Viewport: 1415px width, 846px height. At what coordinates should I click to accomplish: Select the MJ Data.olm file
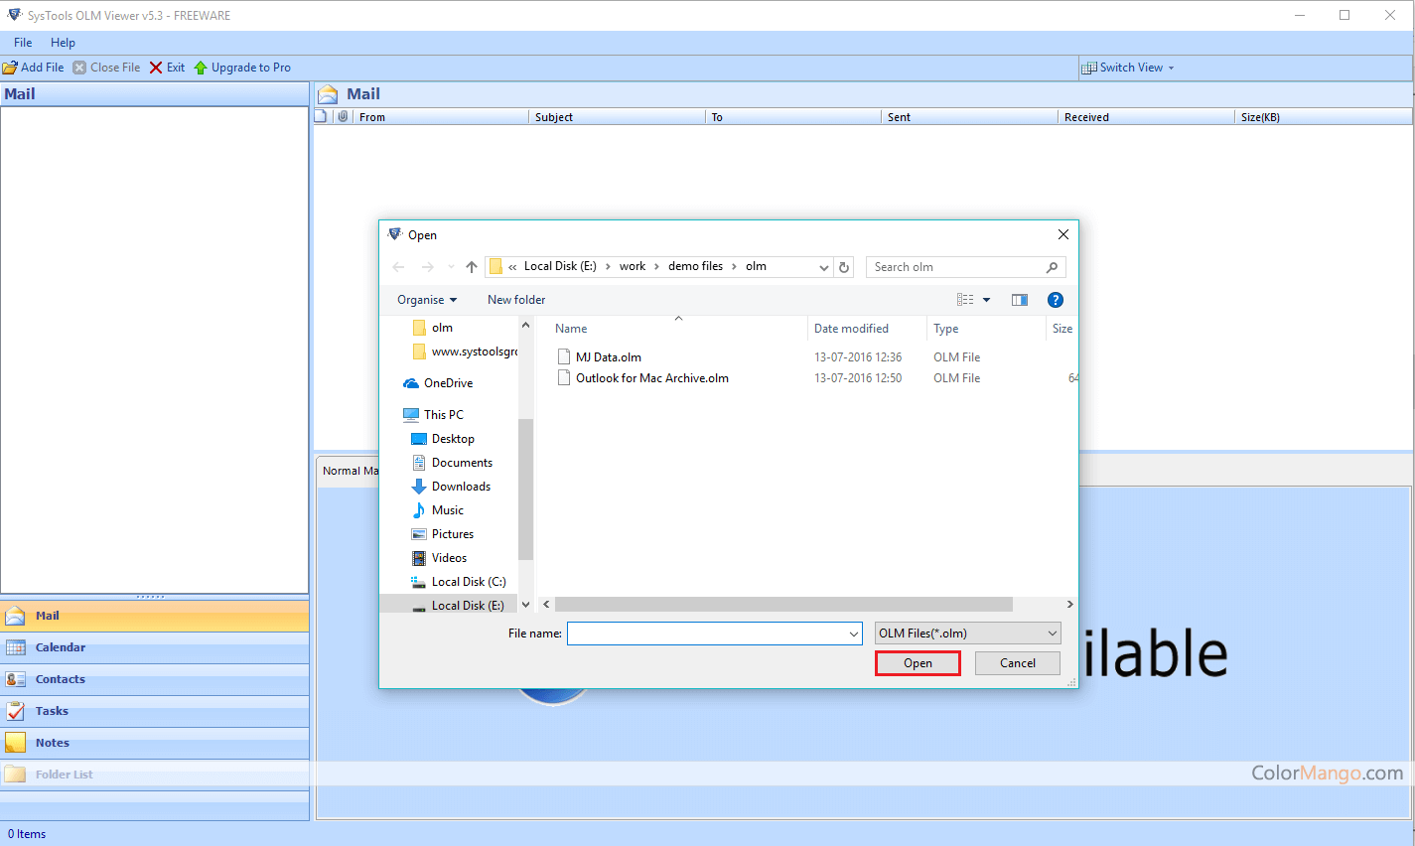[599, 357]
